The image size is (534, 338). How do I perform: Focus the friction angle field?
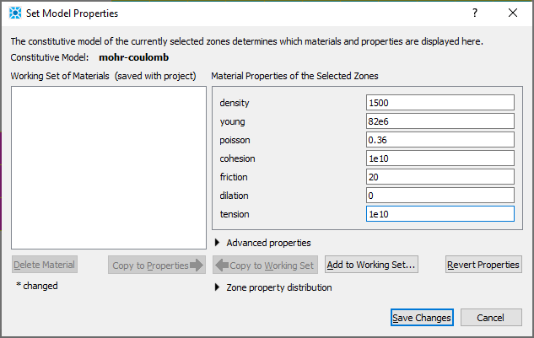coord(440,177)
